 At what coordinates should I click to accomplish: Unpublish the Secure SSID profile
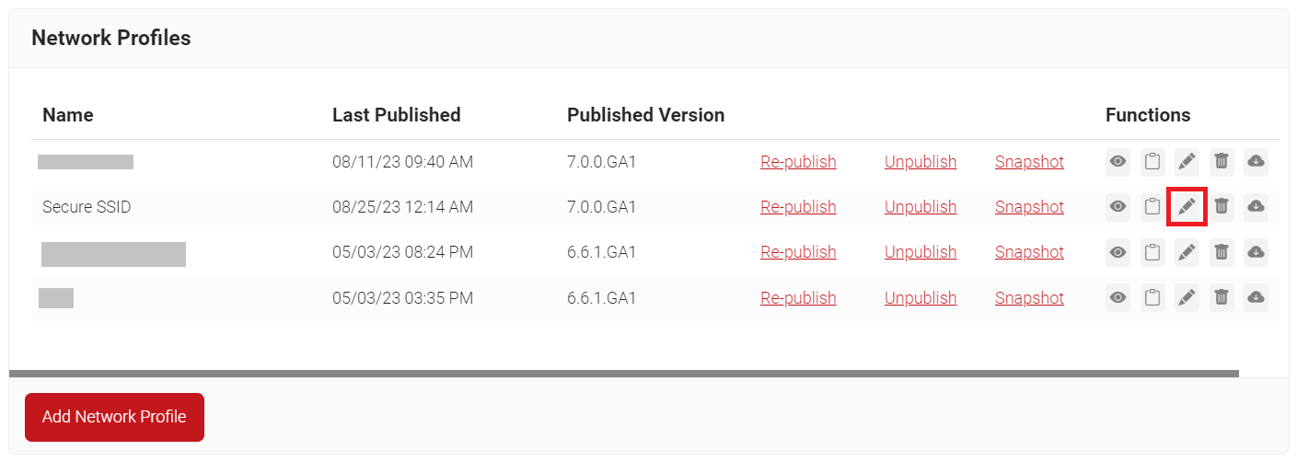pos(921,207)
